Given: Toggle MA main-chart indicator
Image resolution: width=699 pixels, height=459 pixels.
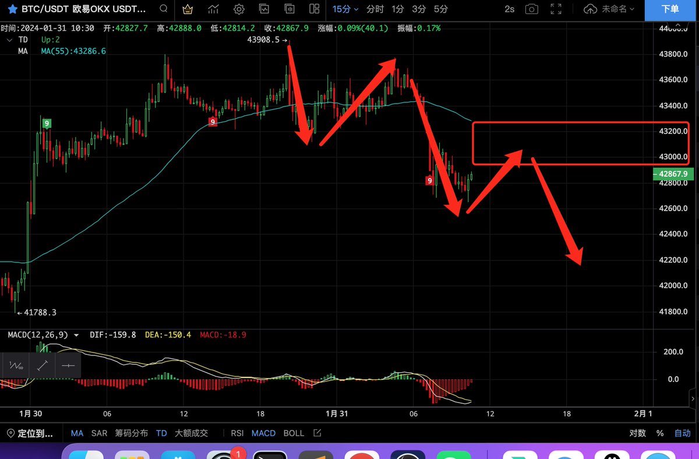Looking at the screenshot, I should pos(77,433).
